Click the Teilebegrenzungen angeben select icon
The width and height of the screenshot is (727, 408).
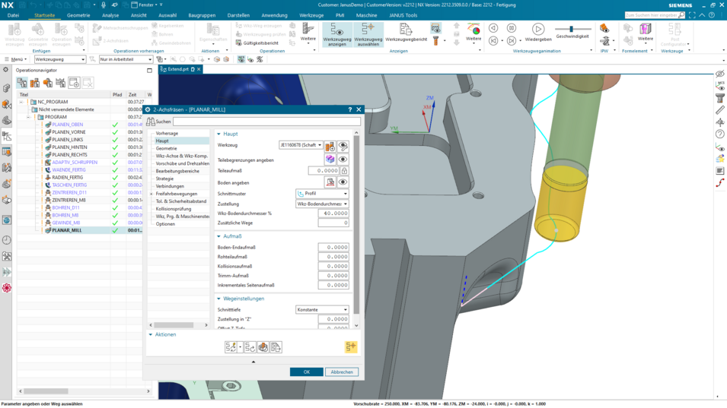coord(330,160)
